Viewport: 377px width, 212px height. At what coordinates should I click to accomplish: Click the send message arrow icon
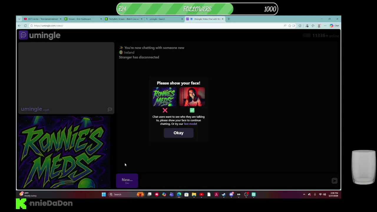pos(334,181)
